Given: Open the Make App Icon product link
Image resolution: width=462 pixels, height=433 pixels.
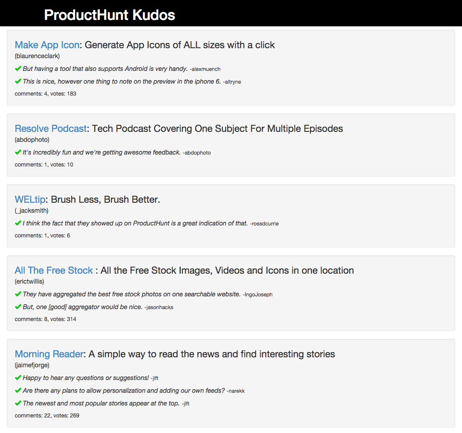Looking at the screenshot, I should click(x=47, y=45).
